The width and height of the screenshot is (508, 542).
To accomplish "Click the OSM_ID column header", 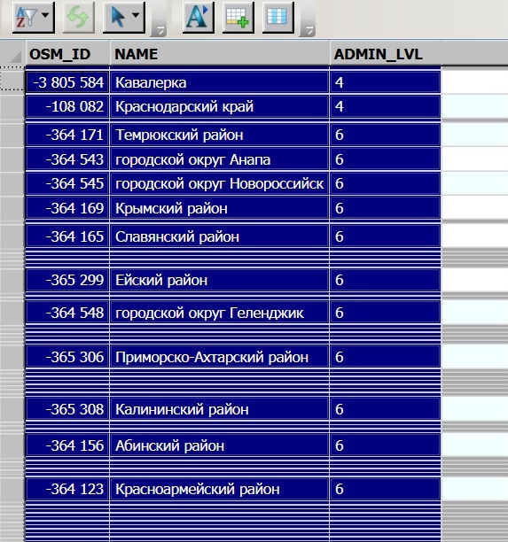I will [68, 54].
